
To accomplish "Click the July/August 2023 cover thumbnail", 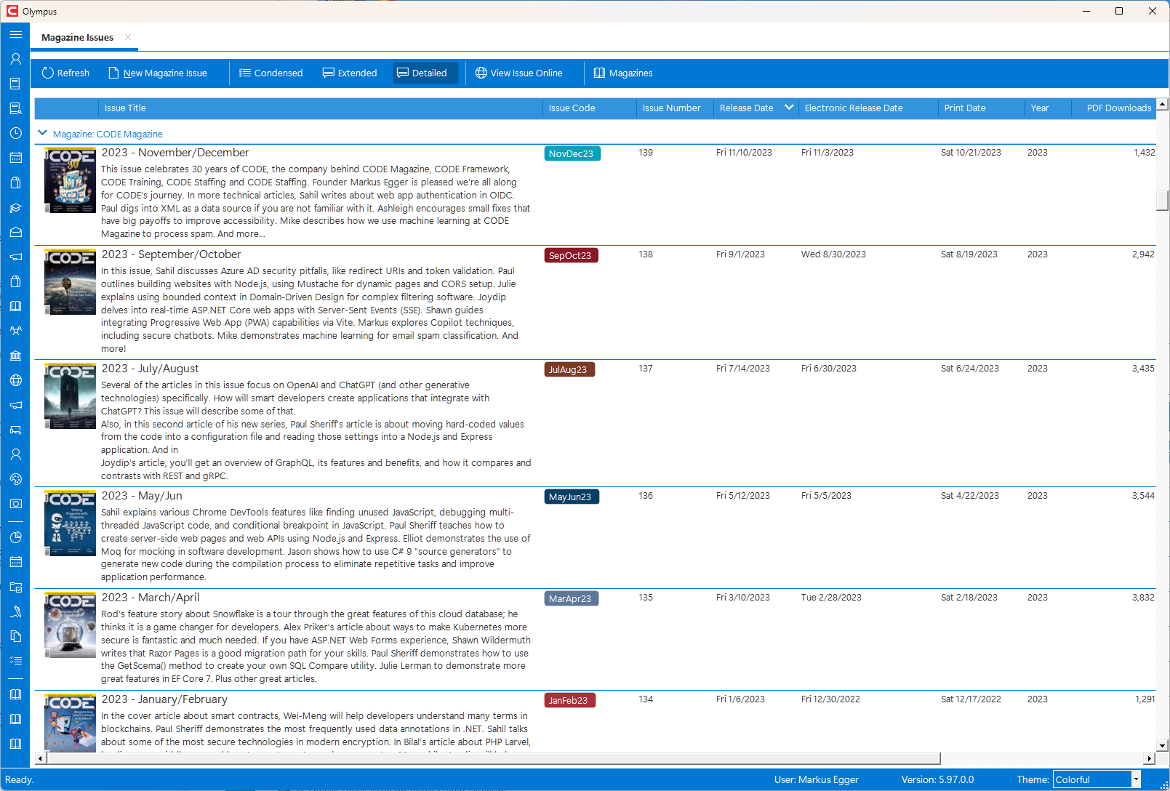I will coord(70,396).
